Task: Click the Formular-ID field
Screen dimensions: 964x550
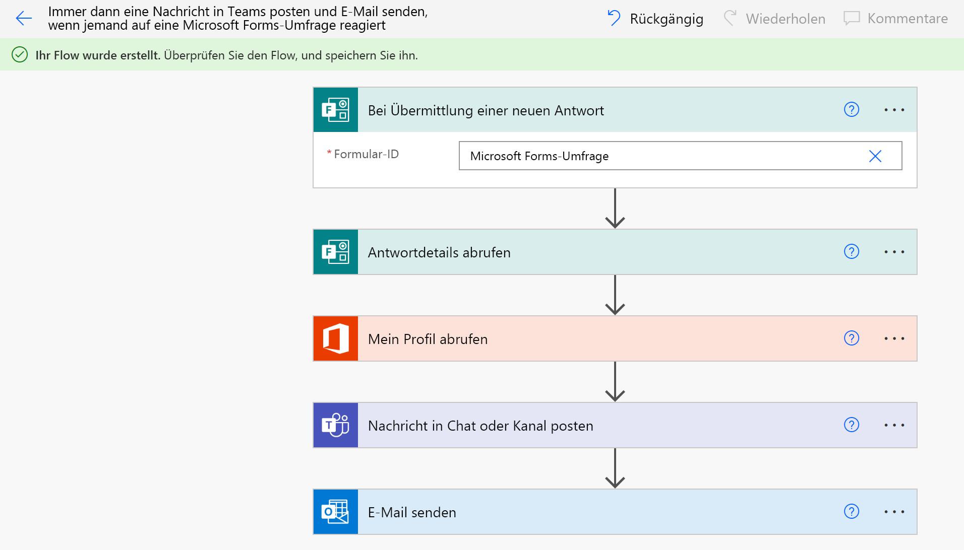Action: point(680,156)
